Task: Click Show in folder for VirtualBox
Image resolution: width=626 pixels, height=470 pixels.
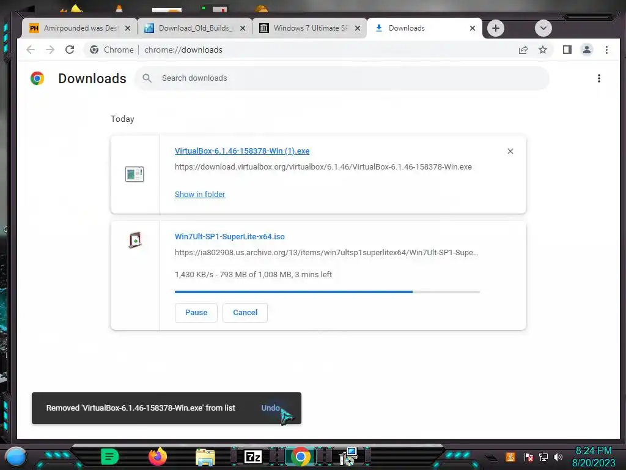Action: (x=200, y=194)
